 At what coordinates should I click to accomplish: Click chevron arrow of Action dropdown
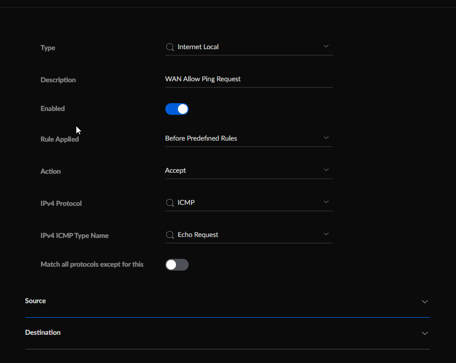tap(326, 170)
